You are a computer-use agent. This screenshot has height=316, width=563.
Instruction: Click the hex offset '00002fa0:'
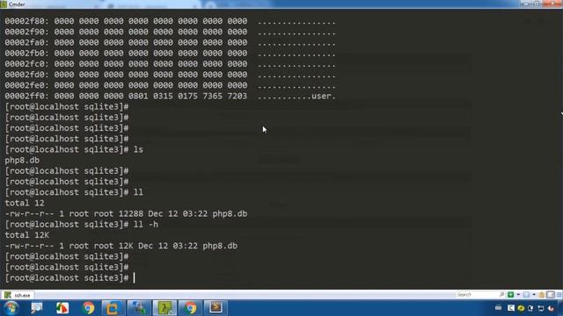pyautogui.click(x=27, y=43)
